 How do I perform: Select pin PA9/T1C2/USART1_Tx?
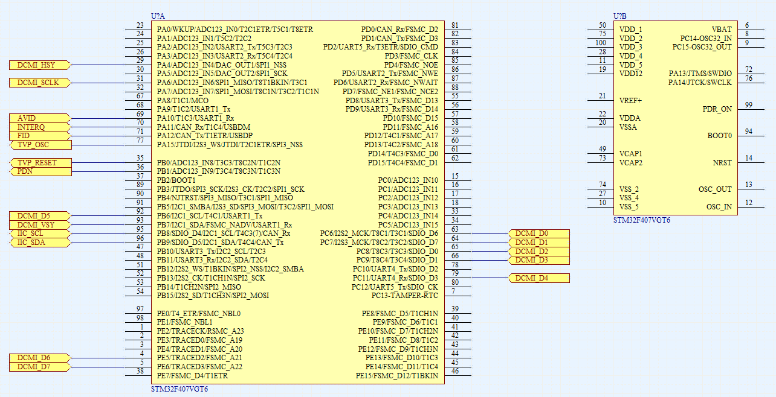(x=193, y=109)
